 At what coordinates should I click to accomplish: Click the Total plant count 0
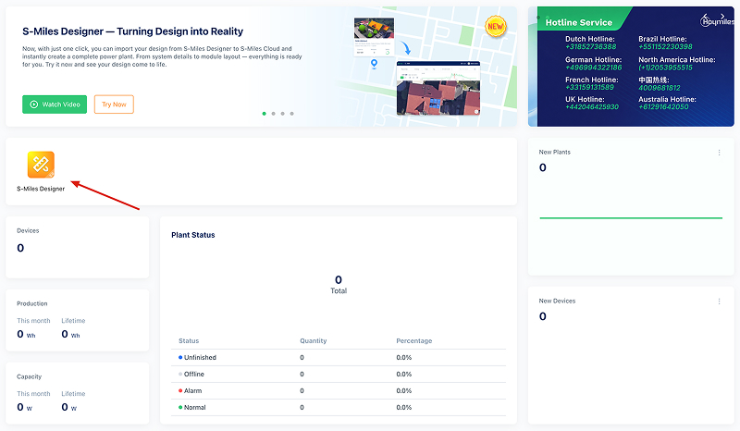[339, 280]
